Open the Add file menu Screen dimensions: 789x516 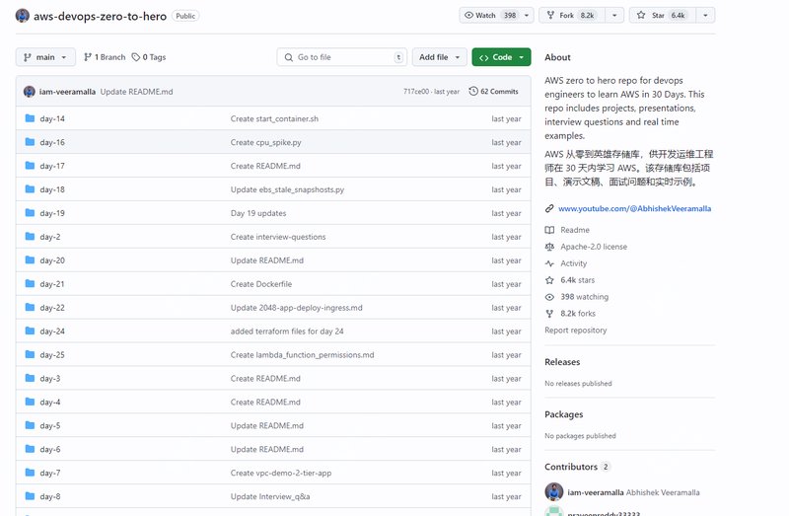439,57
